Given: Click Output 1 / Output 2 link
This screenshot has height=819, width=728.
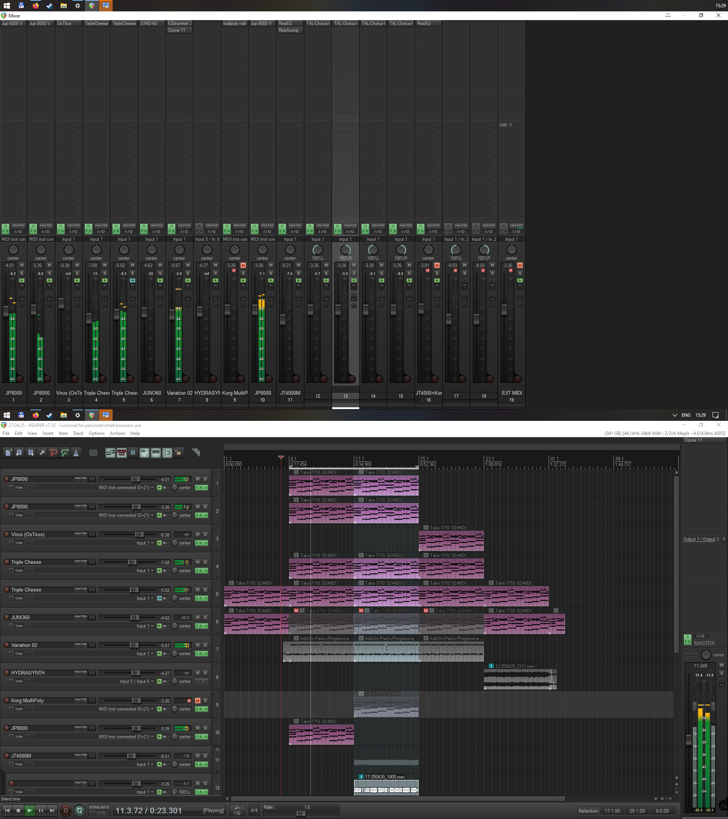Looking at the screenshot, I should 701,539.
